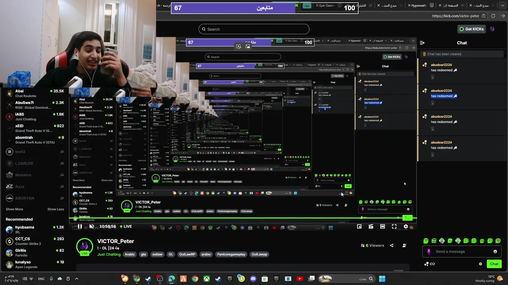Click the browser URL kick.com/victor-peter
The image size is (508, 285).
point(456,16)
